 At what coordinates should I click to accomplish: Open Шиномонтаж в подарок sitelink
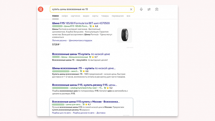pos(80,40)
